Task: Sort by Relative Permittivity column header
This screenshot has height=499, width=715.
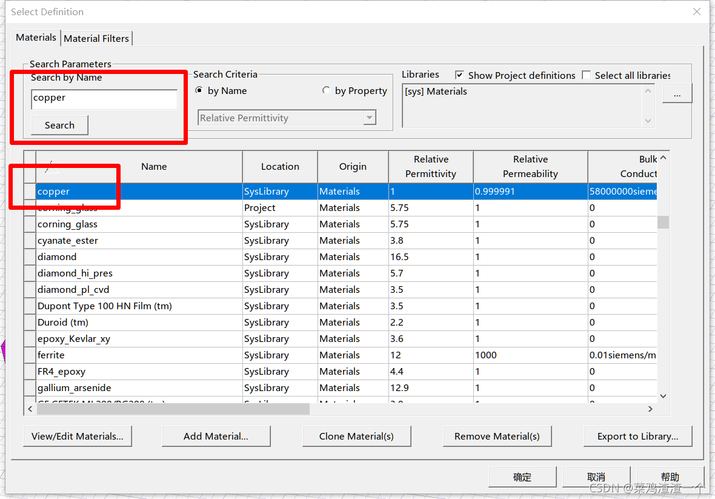Action: coord(431,167)
